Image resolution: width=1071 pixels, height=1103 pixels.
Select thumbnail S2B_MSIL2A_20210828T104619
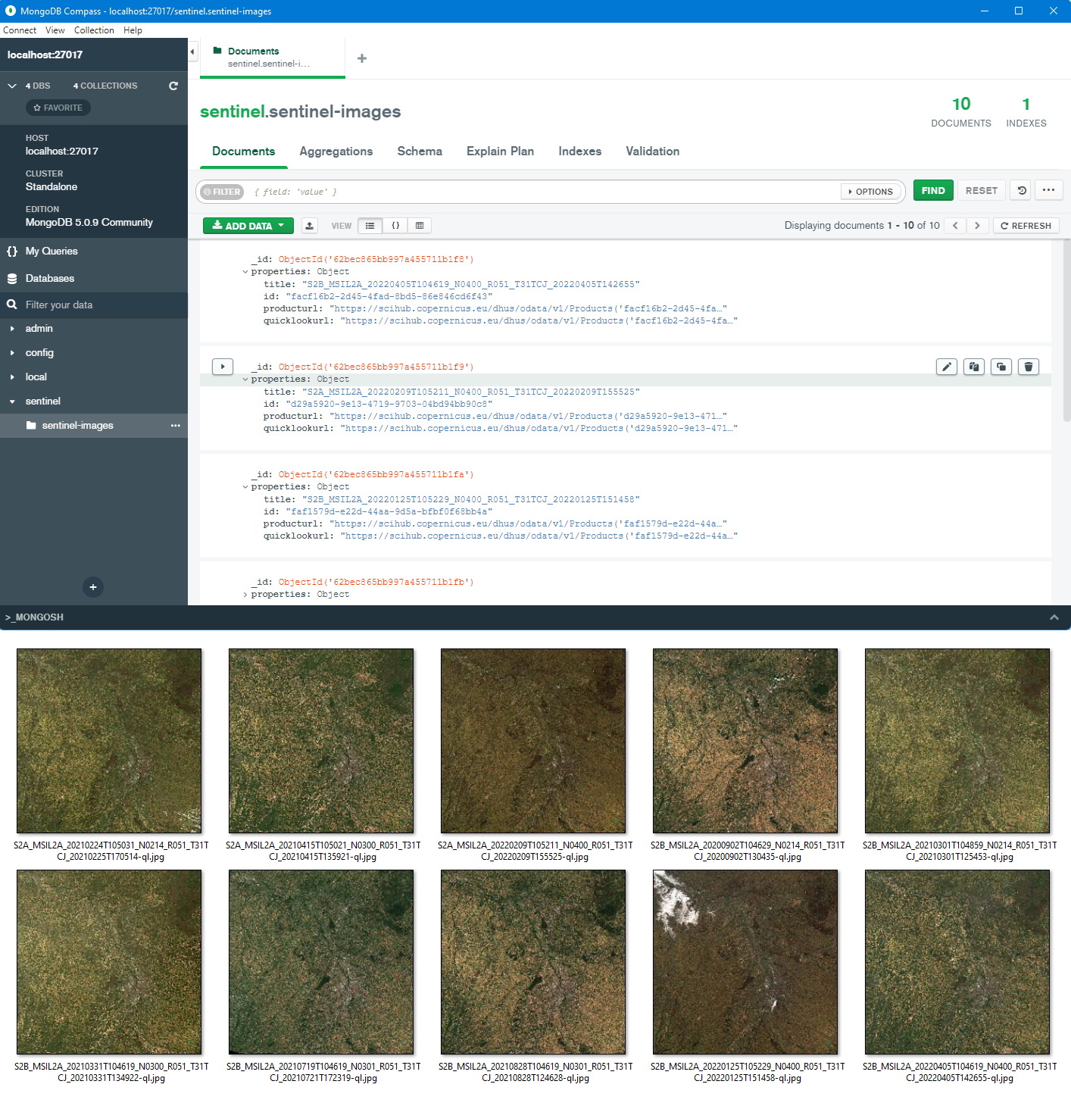tap(534, 962)
